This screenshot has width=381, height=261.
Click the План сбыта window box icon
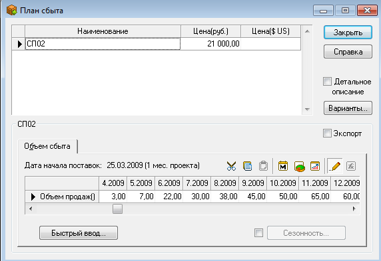(x=11, y=11)
